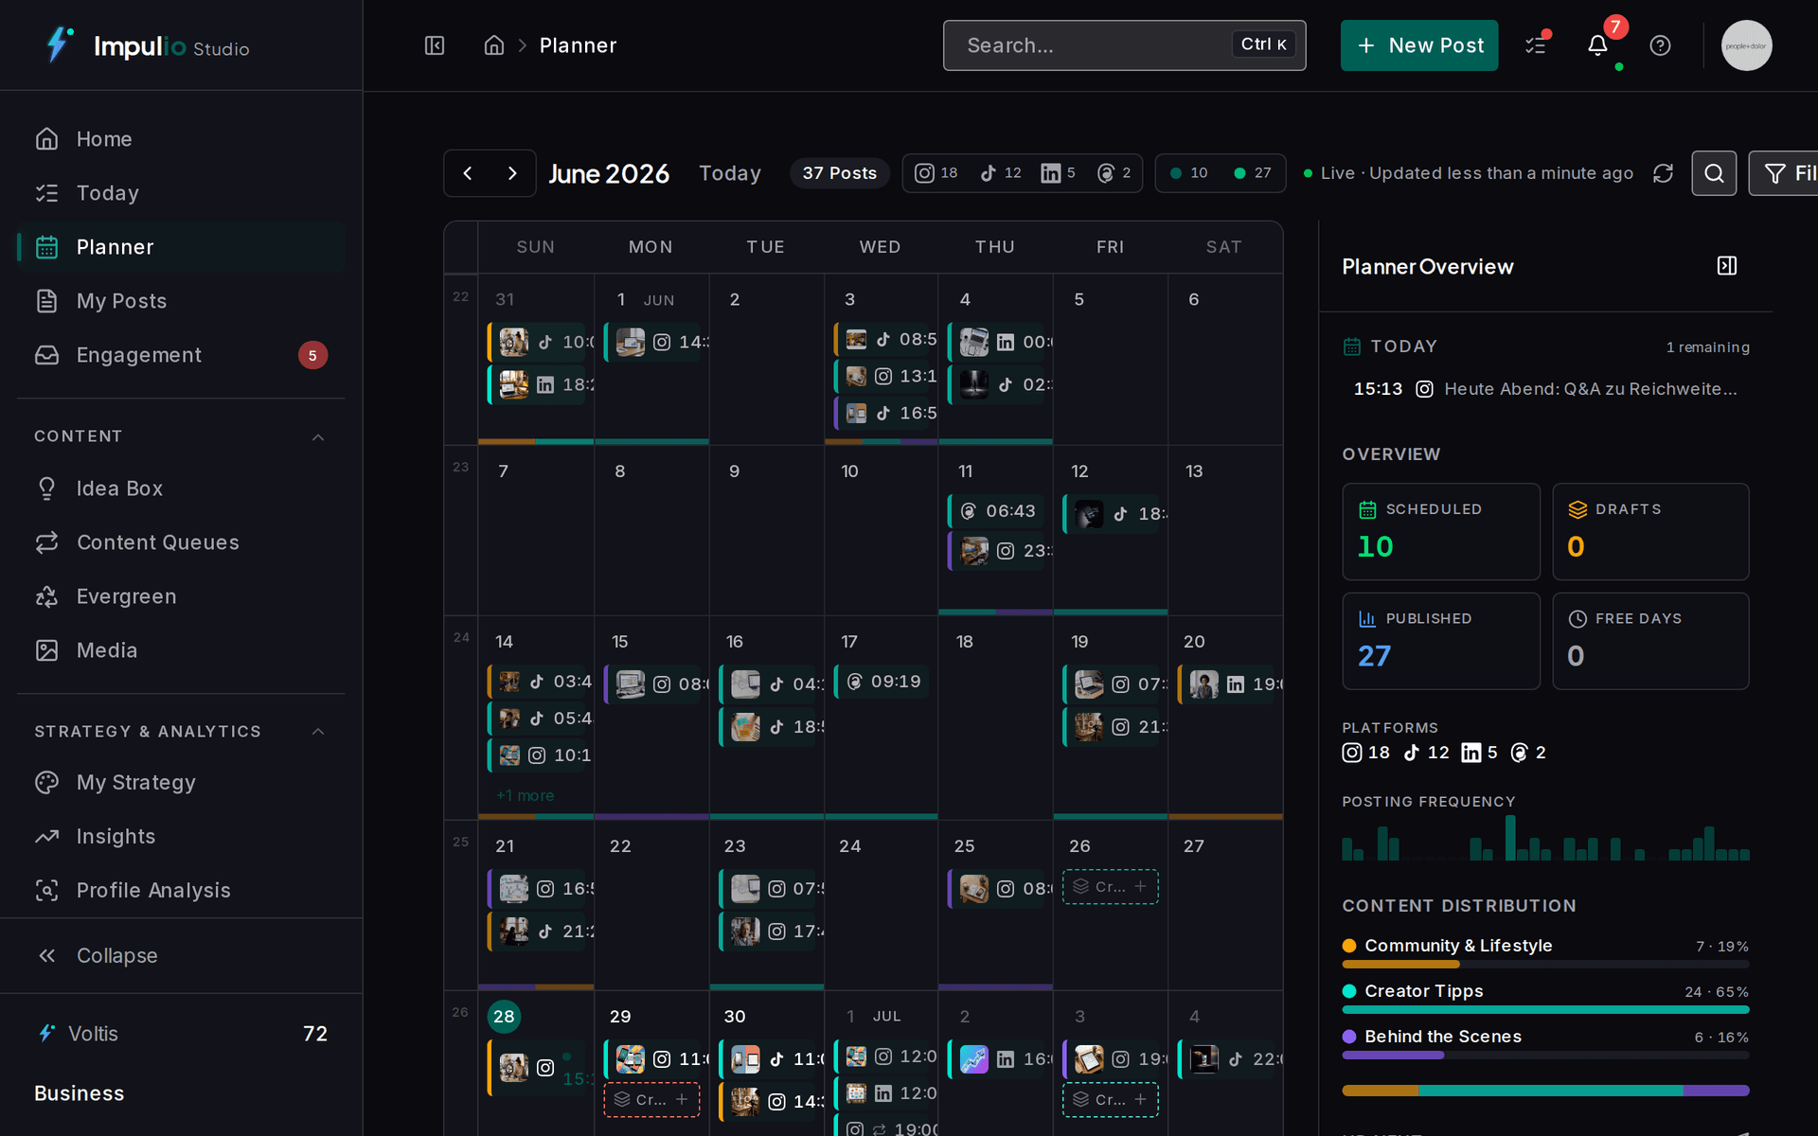Open Home in sidebar
This screenshot has width=1818, height=1136.
[x=181, y=139]
